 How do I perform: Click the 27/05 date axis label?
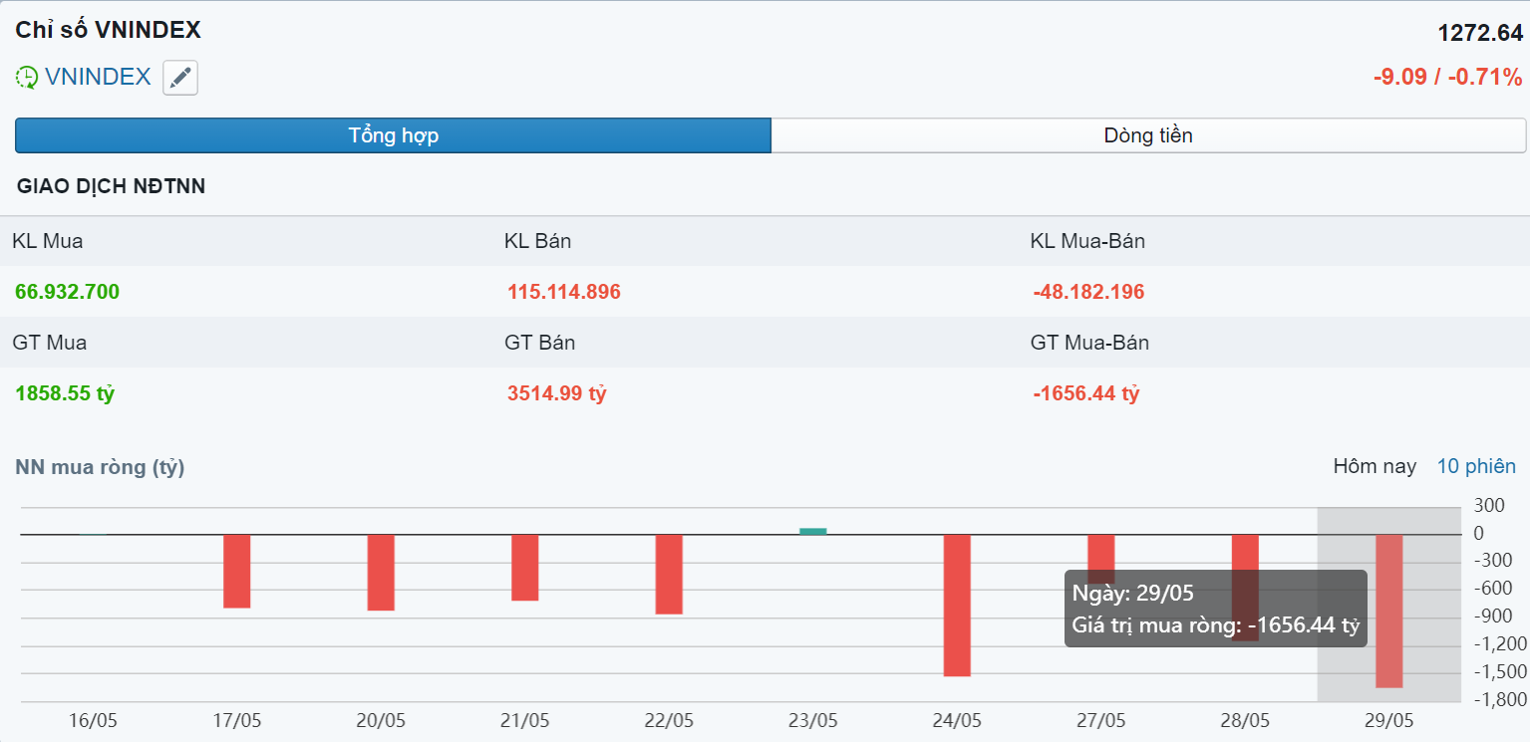pyautogui.click(x=1101, y=721)
